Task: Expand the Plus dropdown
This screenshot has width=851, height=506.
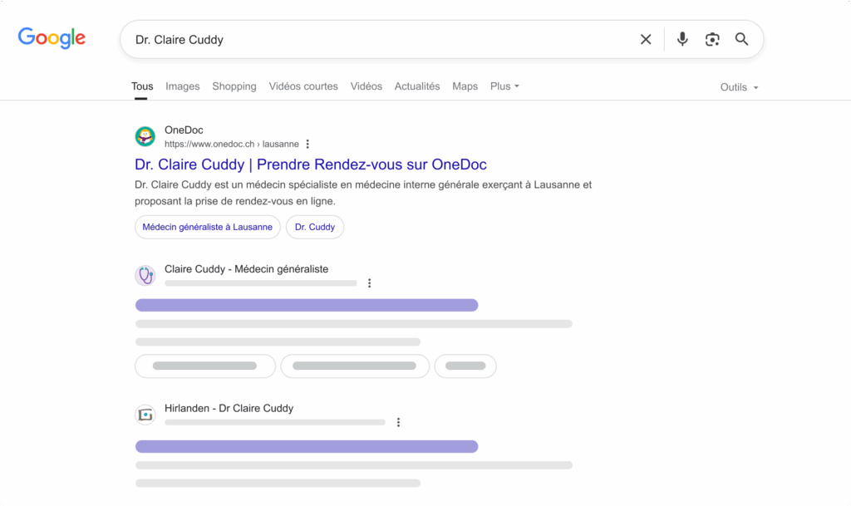Action: [504, 86]
